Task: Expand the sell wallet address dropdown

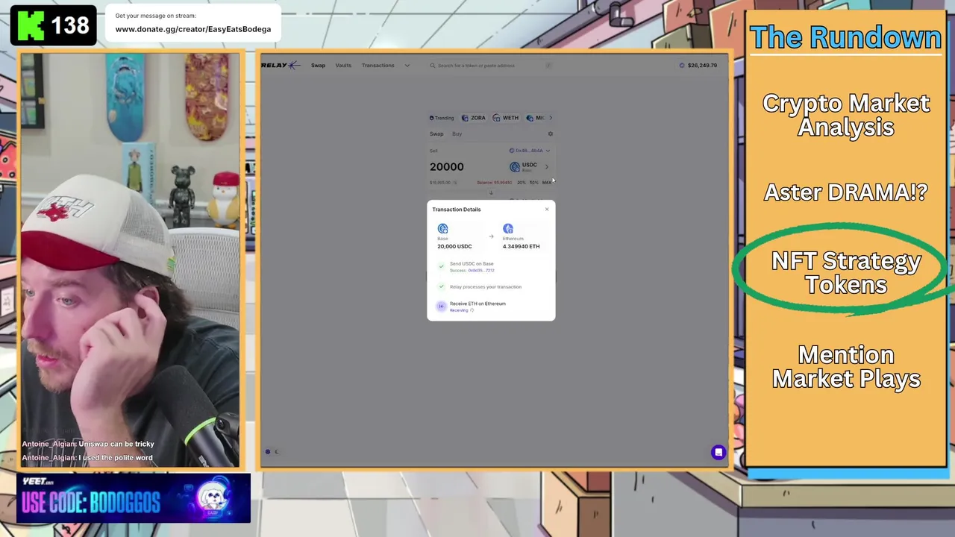Action: tap(530, 151)
